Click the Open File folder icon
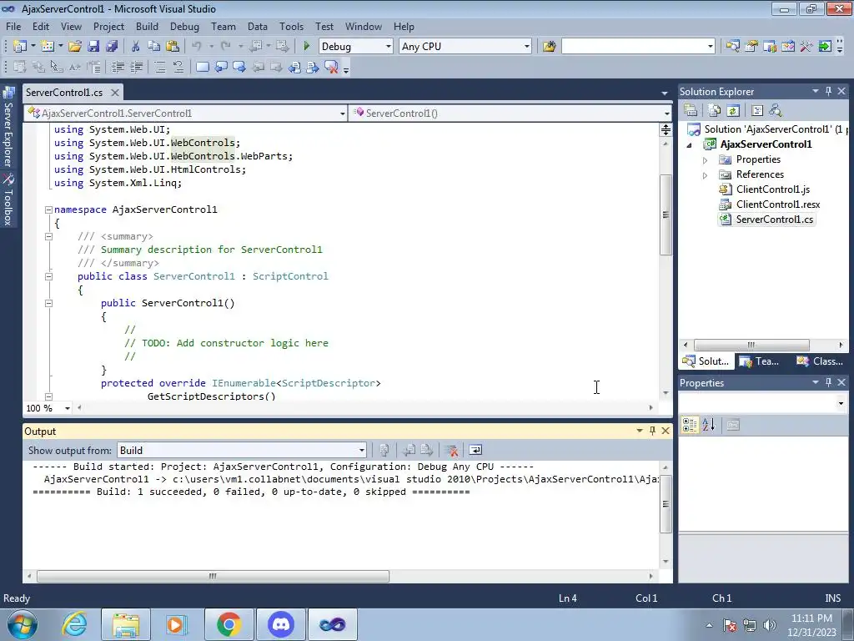 [x=74, y=47]
